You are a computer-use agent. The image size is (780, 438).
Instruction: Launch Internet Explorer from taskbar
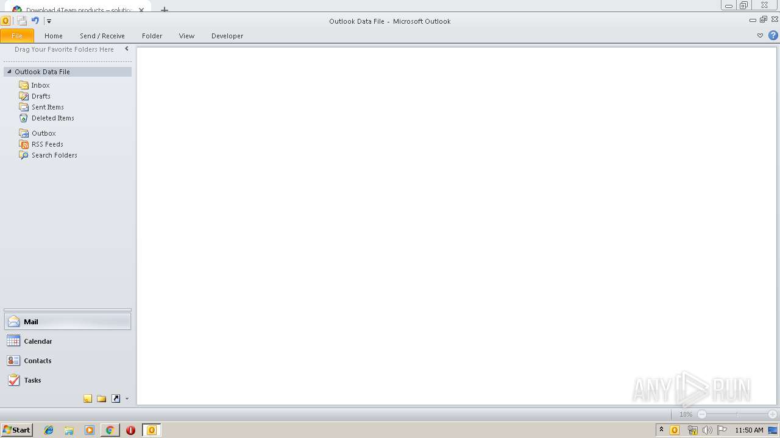point(49,430)
